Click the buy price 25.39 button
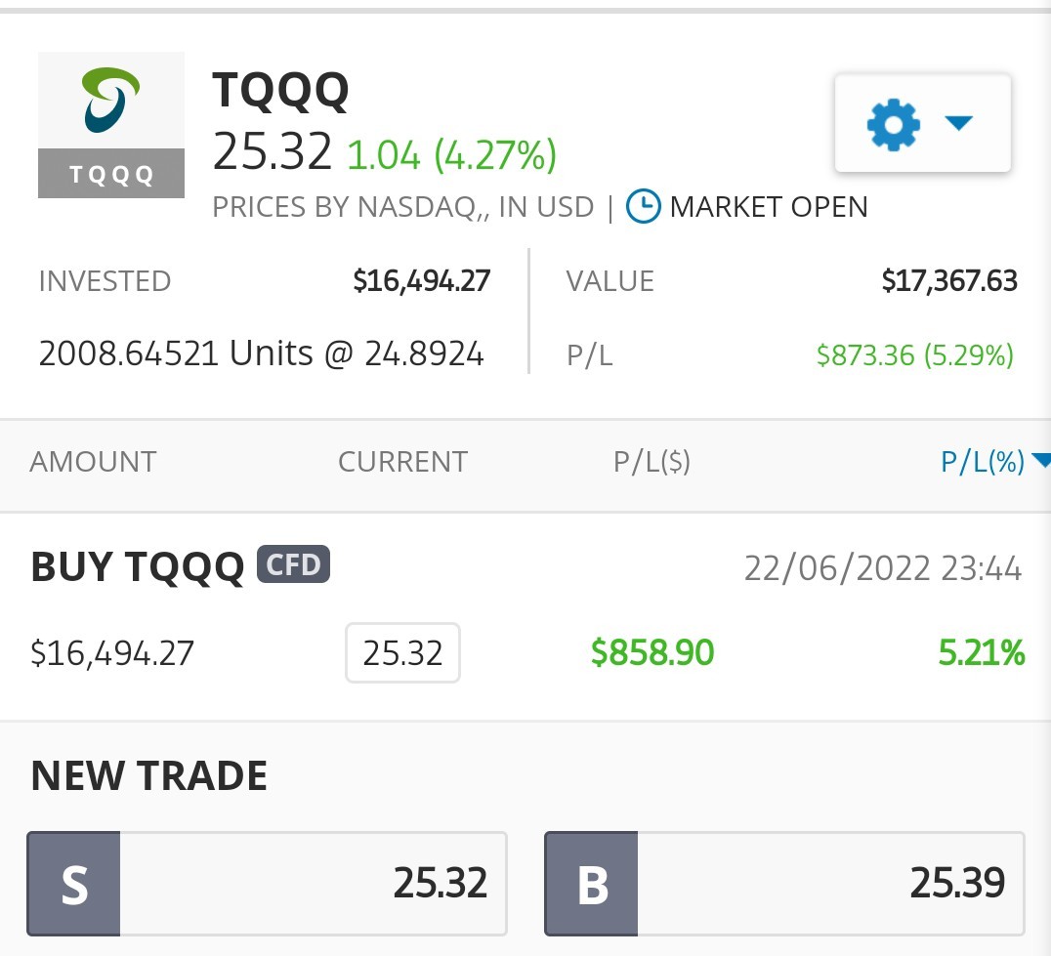Image resolution: width=1051 pixels, height=956 pixels. coord(785,884)
